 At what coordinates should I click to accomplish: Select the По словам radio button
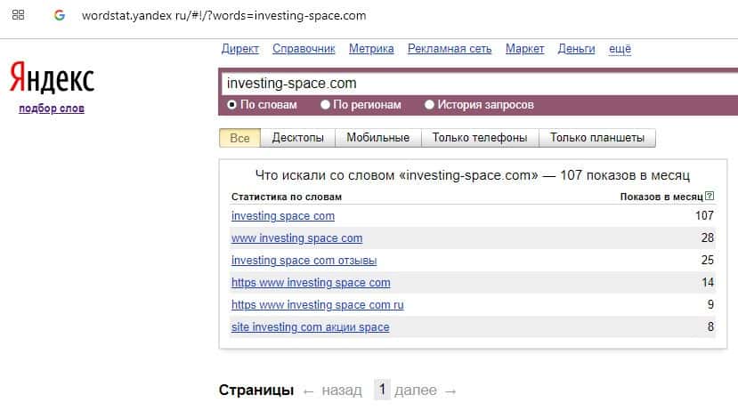coord(232,105)
